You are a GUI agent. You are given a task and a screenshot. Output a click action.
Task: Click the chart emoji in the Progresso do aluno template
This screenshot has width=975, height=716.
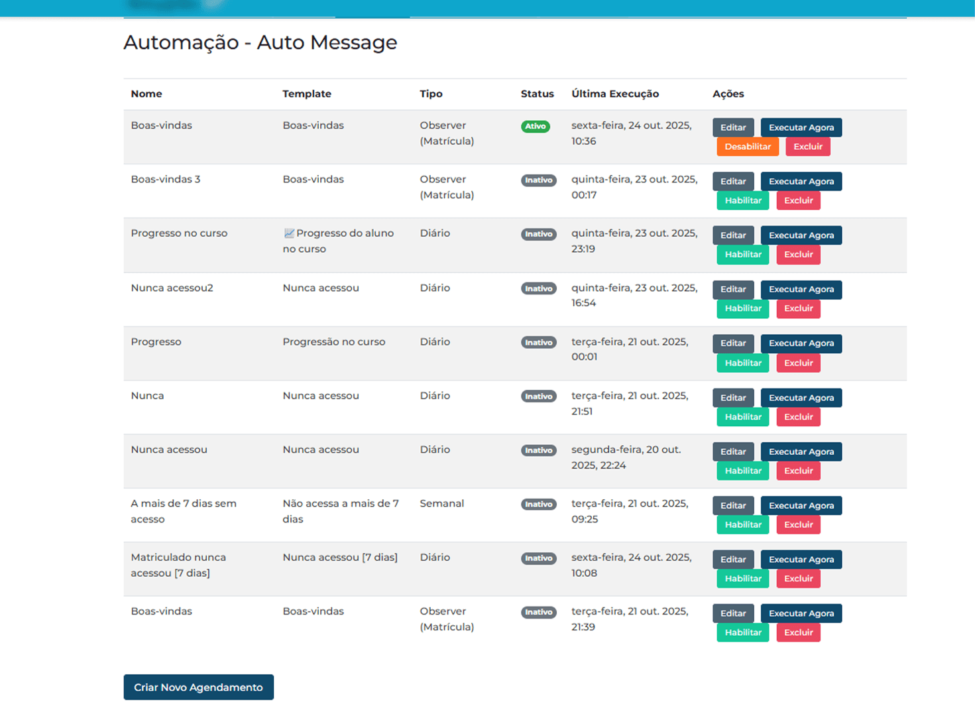point(289,233)
